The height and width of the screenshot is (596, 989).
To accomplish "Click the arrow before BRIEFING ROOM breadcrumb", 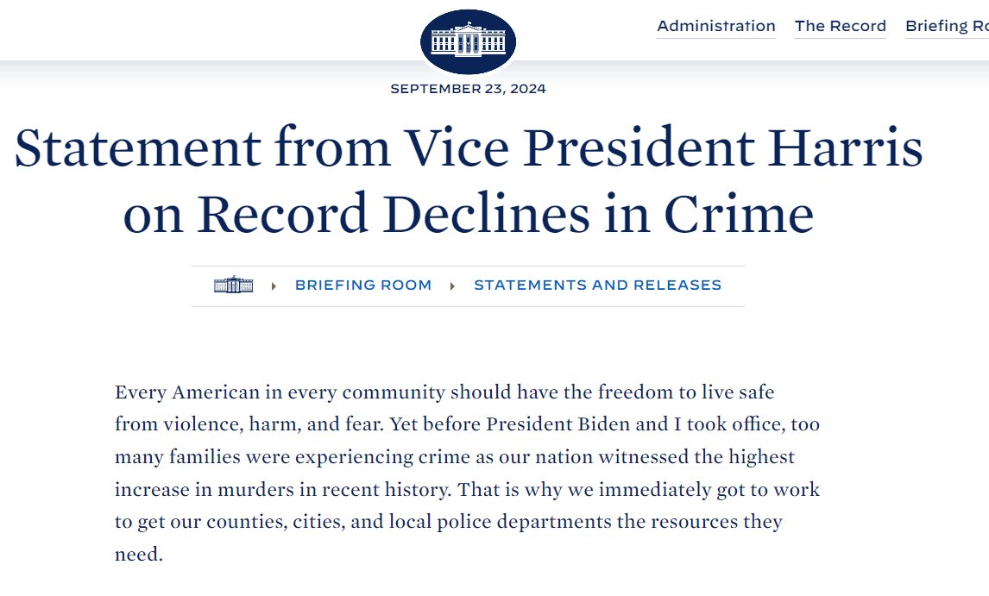I will (274, 285).
